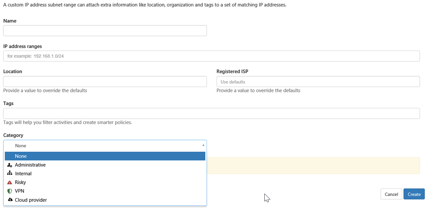Click the red Risky warning icon
Image resolution: width=429 pixels, height=211 pixels.
point(10,182)
